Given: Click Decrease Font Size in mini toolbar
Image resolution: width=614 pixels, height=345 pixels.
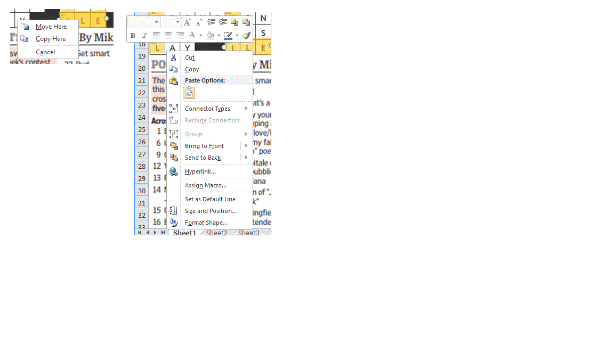Looking at the screenshot, I should pyautogui.click(x=199, y=22).
